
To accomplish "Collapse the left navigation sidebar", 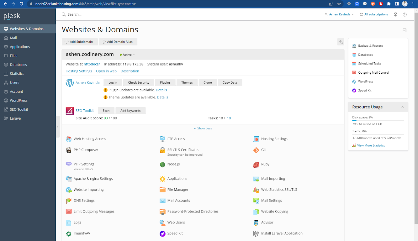I will click(58, 127).
